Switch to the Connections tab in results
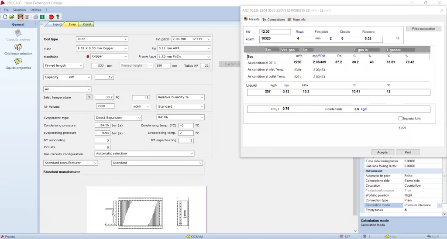Image resolution: width=447 pixels, height=239 pixels. (273, 20)
